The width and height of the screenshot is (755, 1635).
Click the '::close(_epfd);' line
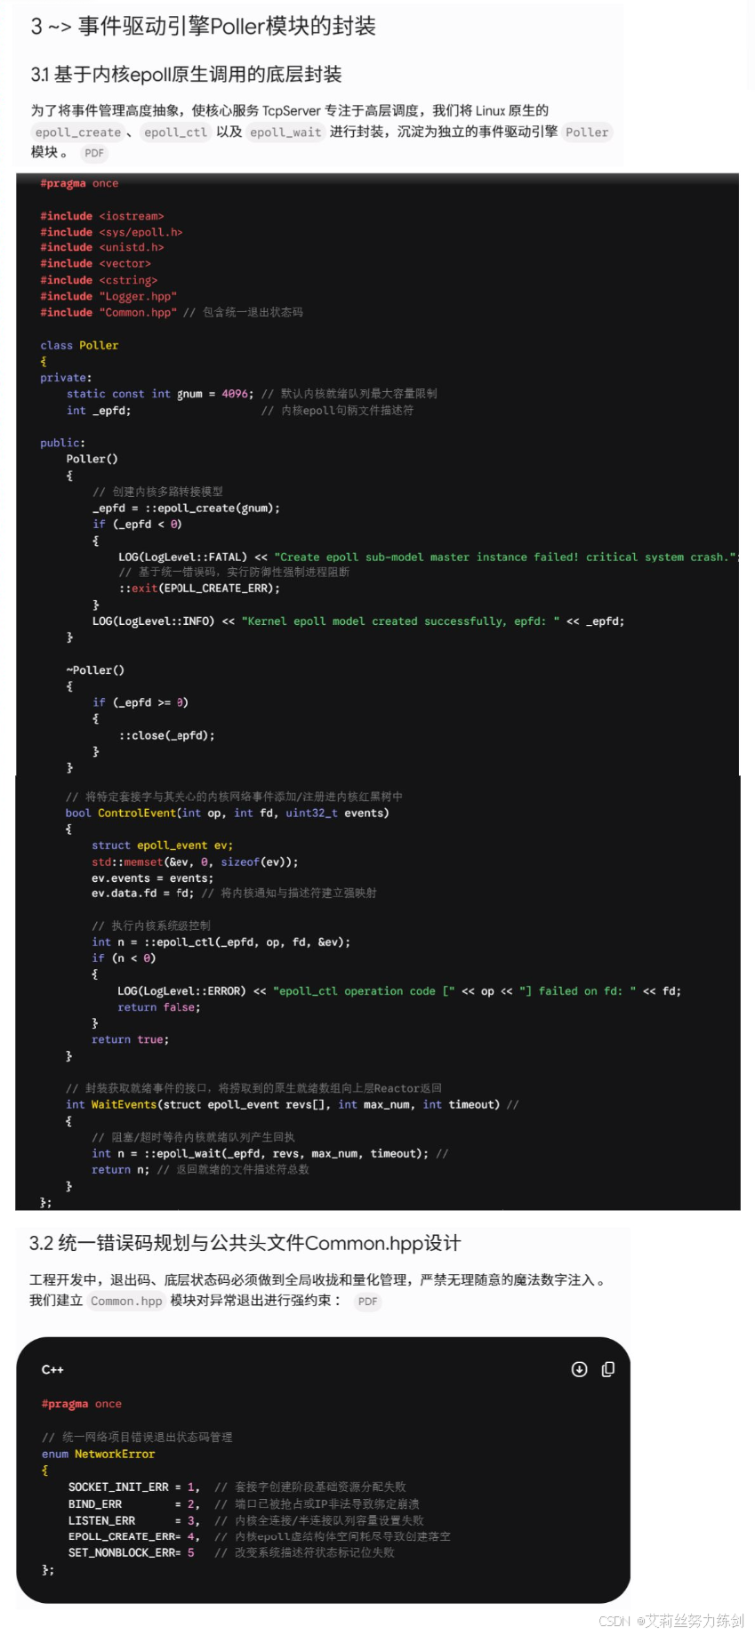(x=166, y=735)
